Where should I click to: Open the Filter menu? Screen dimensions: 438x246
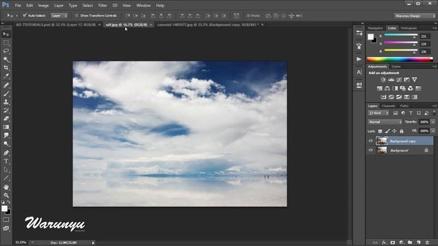(x=103, y=5)
